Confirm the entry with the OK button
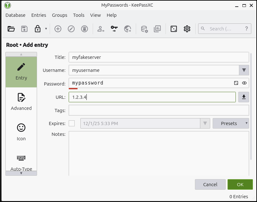 click(x=240, y=184)
